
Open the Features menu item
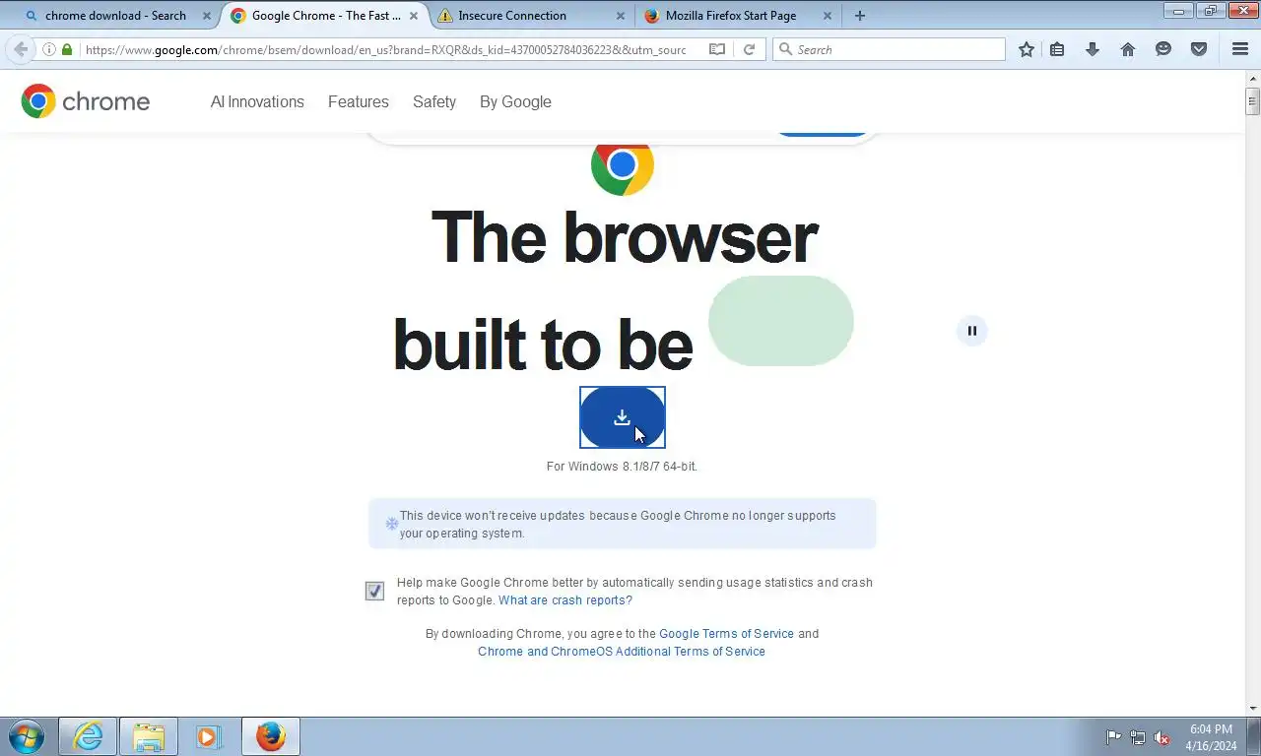[x=359, y=101]
